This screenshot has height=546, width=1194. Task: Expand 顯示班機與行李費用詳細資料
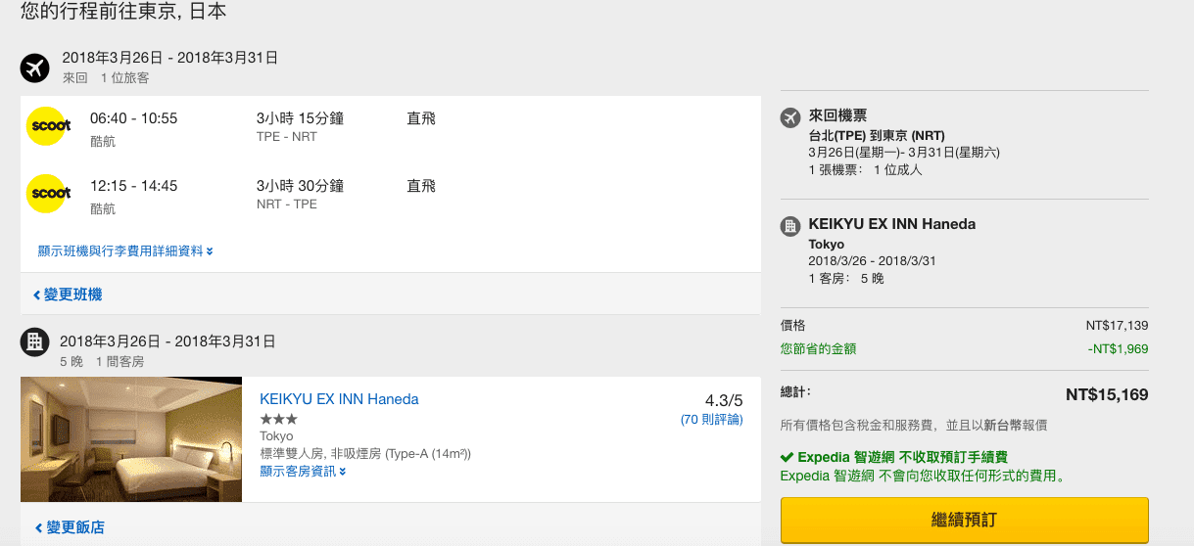pos(125,251)
